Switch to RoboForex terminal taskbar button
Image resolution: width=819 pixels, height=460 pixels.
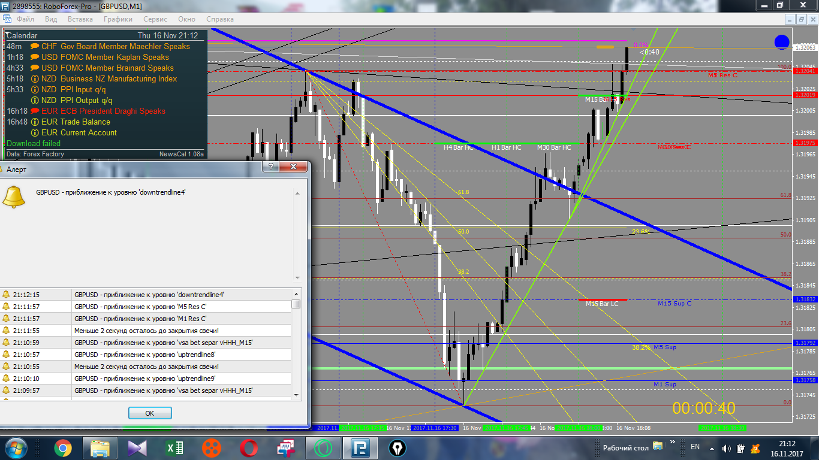(x=360, y=447)
